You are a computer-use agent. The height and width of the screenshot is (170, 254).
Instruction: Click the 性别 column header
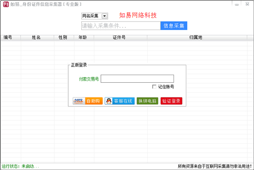coord(63,38)
